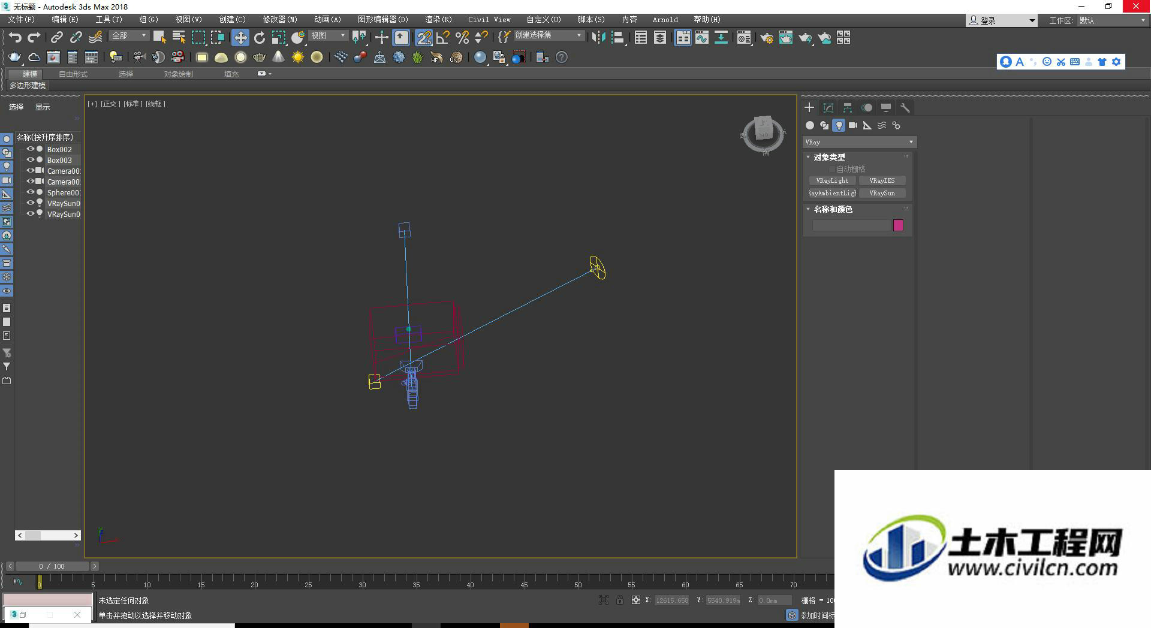This screenshot has height=628, width=1151.
Task: Open the Render Setup teapot icon
Action: point(767,38)
